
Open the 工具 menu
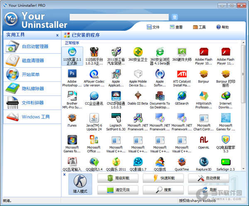(x=199, y=27)
